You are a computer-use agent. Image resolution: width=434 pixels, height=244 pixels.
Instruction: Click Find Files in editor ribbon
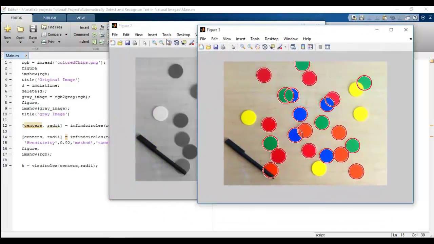(52, 27)
